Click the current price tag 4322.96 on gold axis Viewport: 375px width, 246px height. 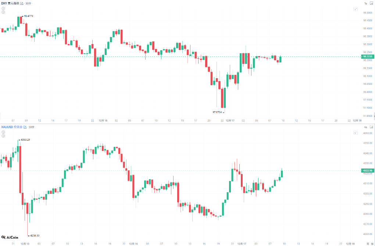coord(367,170)
